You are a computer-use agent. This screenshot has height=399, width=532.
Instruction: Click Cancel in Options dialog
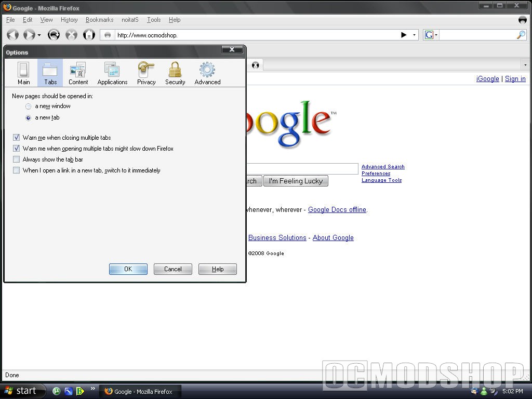[x=173, y=269]
